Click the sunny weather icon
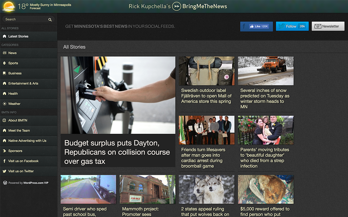 coord(8,6)
